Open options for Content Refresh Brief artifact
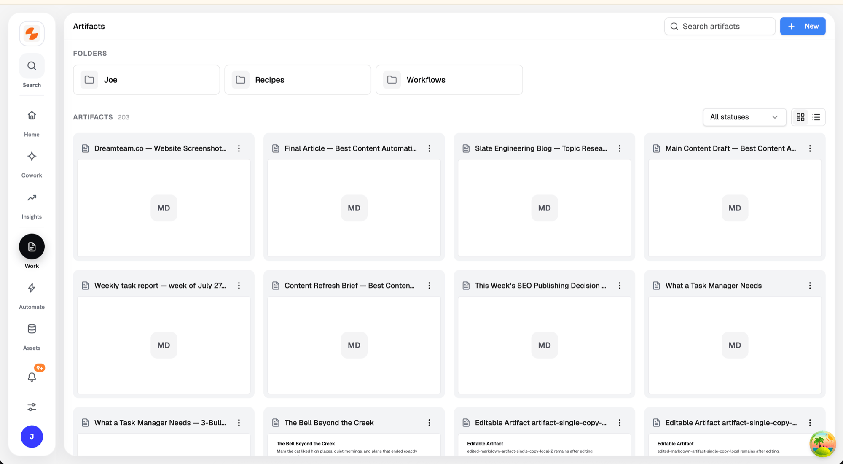The height and width of the screenshot is (464, 843). pyautogui.click(x=429, y=286)
